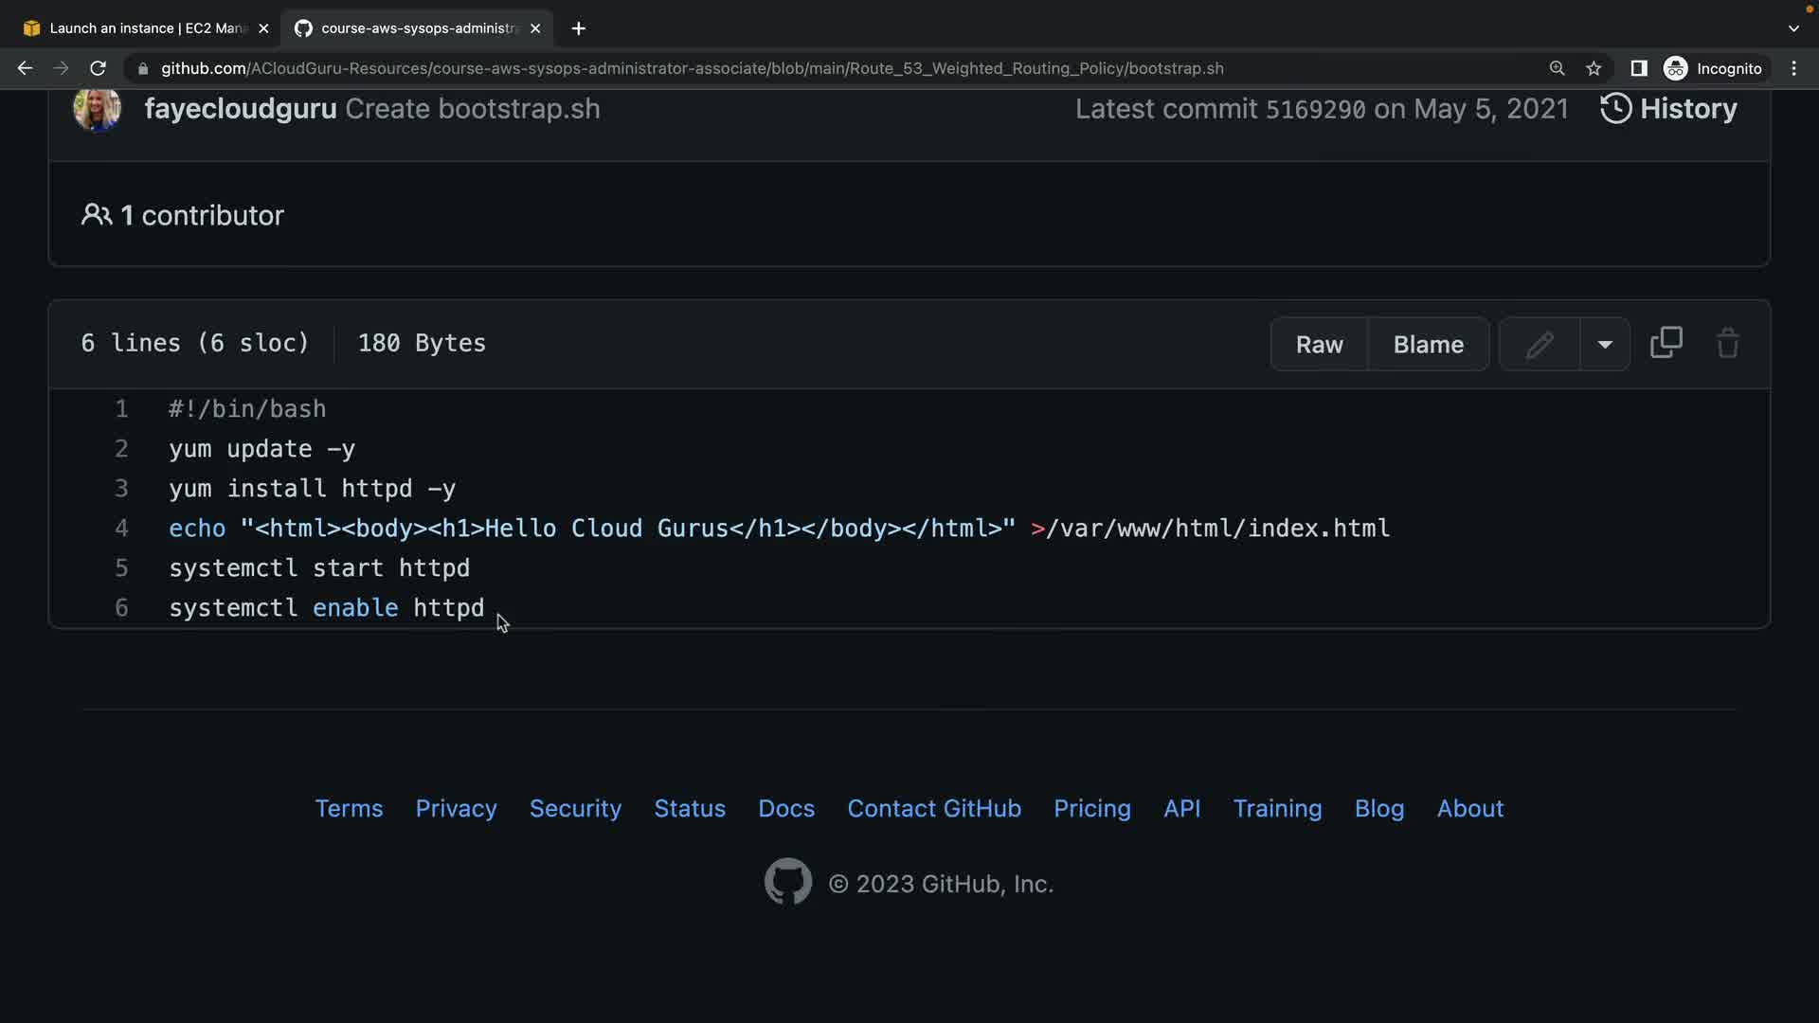Viewport: 1819px width, 1023px height.
Task: Click the github.com address bar URL
Action: click(692, 68)
